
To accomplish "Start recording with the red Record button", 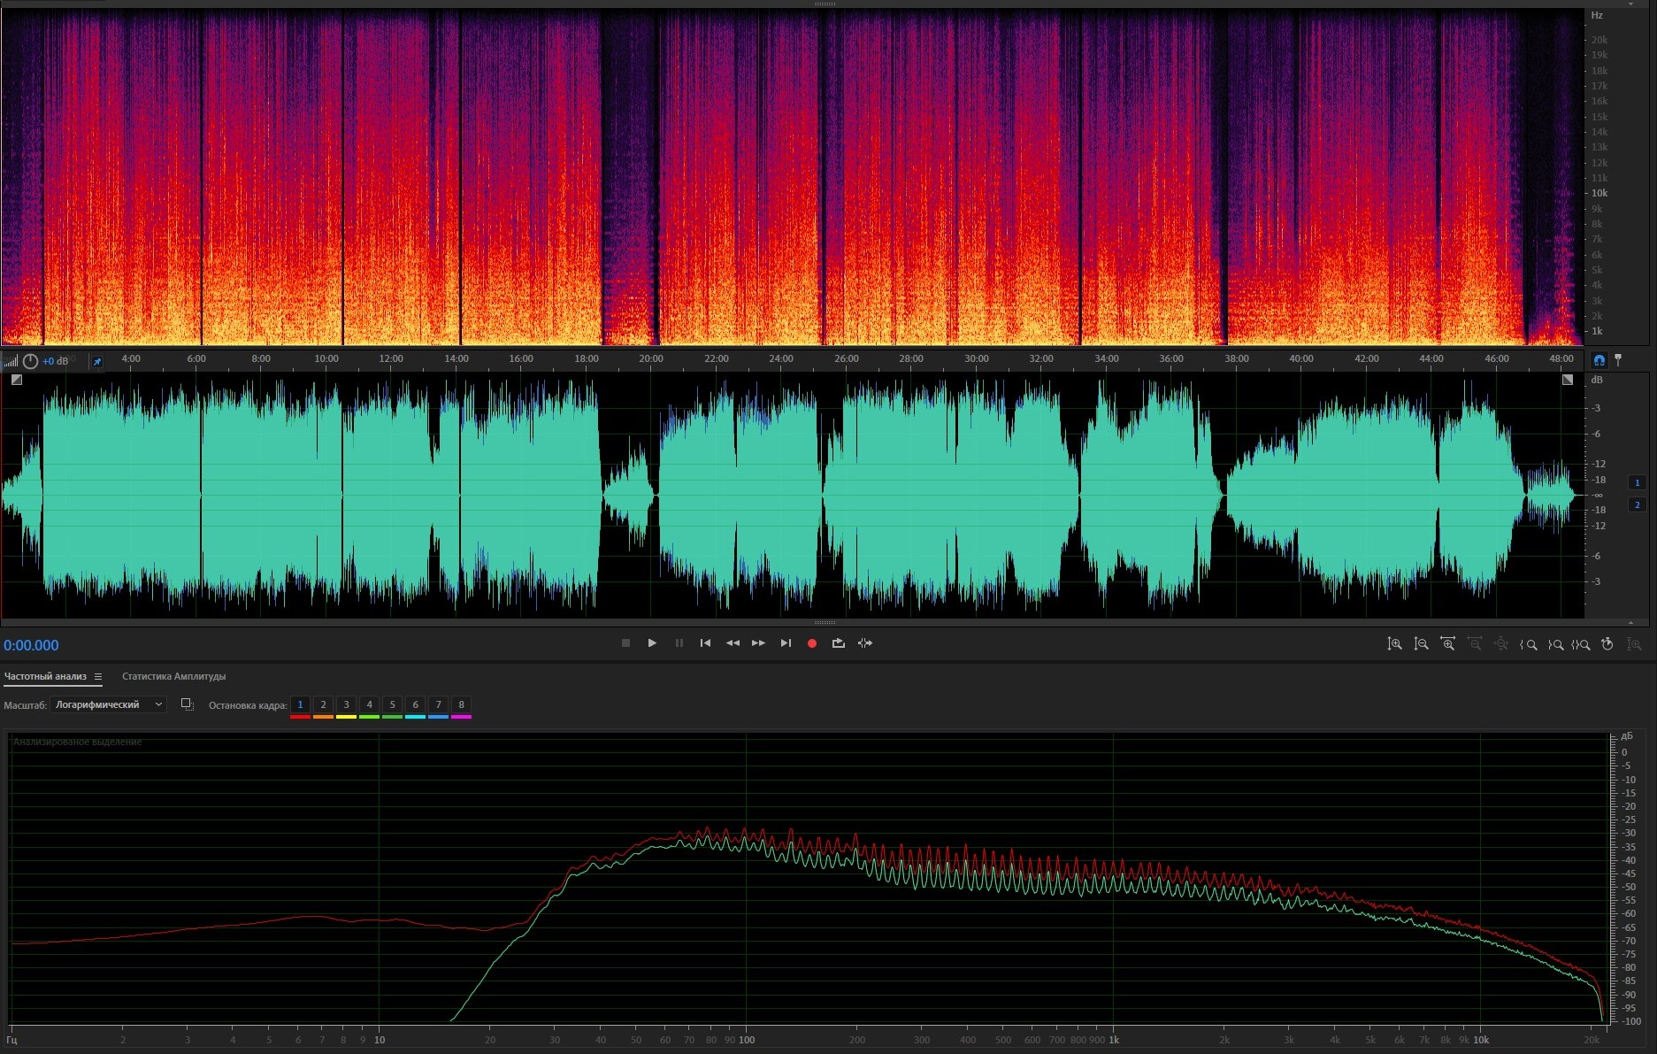I will click(811, 643).
